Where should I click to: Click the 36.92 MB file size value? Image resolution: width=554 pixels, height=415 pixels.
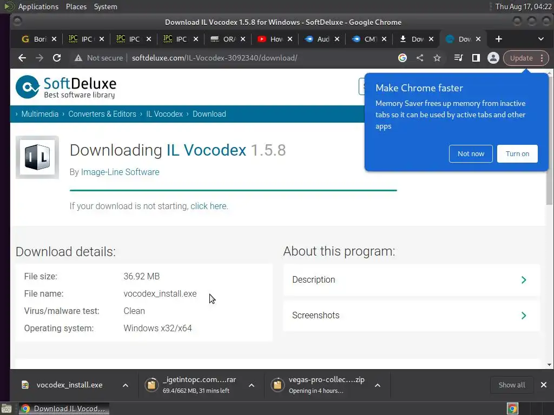(142, 276)
